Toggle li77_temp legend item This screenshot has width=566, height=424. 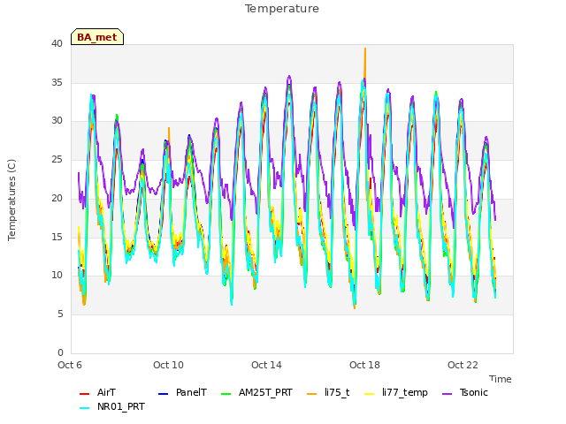(x=396, y=392)
